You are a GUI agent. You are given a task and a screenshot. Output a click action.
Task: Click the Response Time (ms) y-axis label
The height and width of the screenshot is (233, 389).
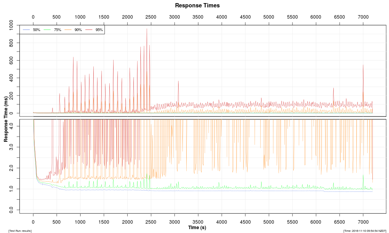[6, 120]
